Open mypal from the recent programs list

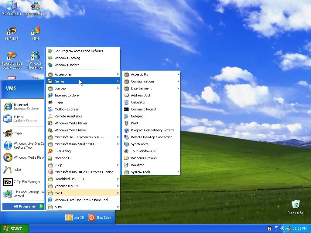(x=23, y=133)
